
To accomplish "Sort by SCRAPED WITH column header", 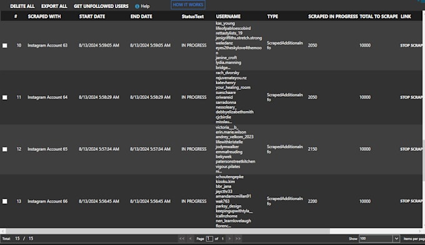I will (x=44, y=16).
